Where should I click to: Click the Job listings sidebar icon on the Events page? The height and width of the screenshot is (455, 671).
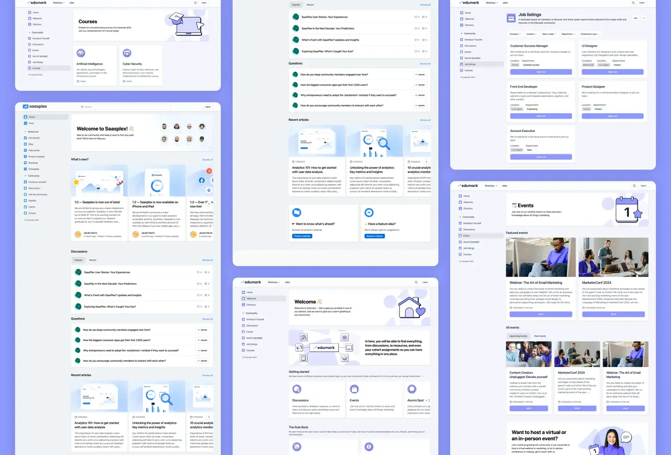point(460,248)
